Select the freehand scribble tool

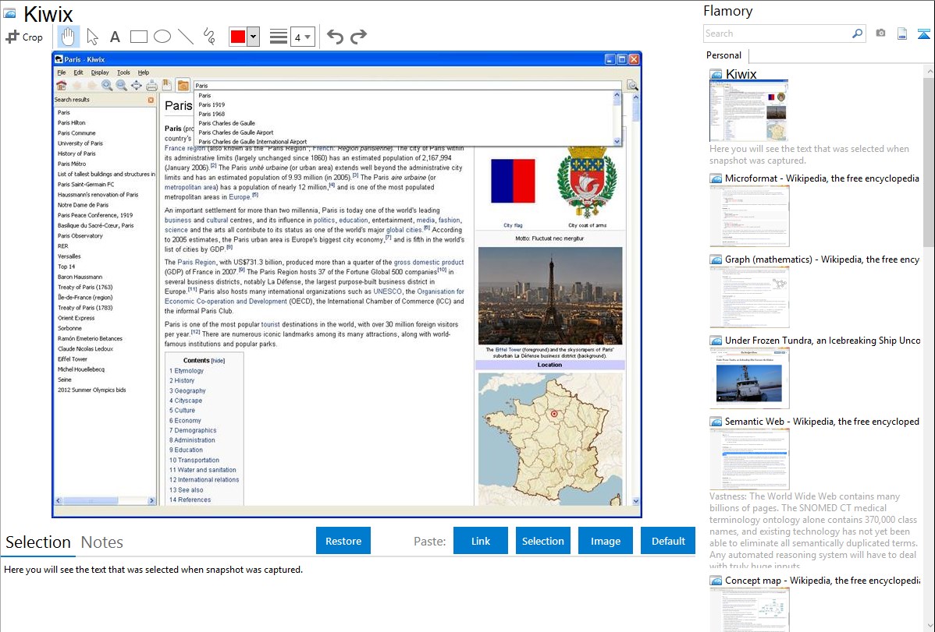209,37
